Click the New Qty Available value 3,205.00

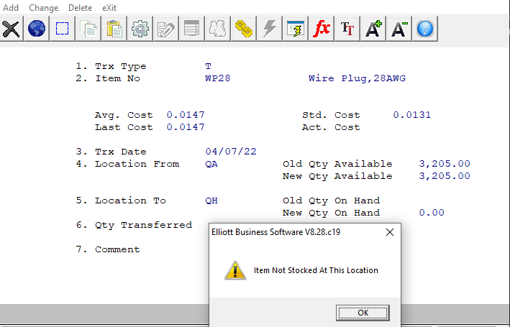(x=445, y=176)
